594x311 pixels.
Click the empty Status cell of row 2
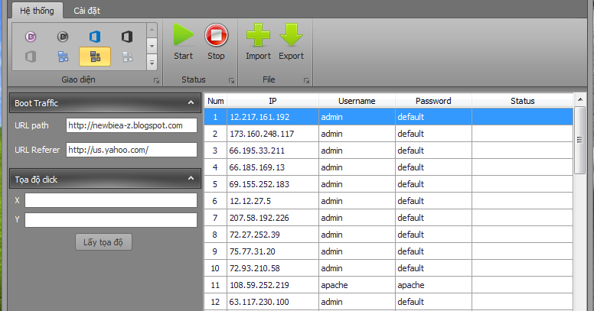tap(522, 134)
